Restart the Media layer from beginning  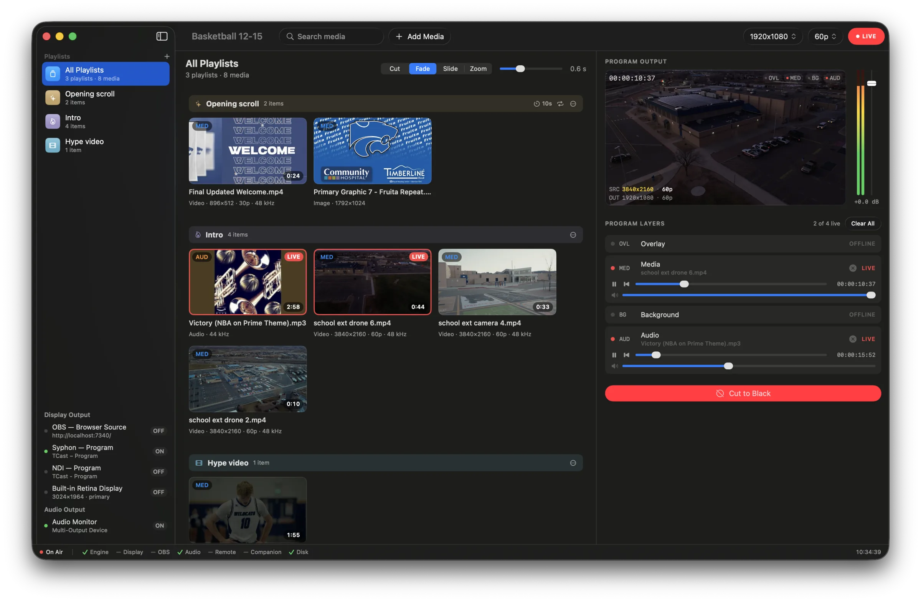[x=627, y=284]
